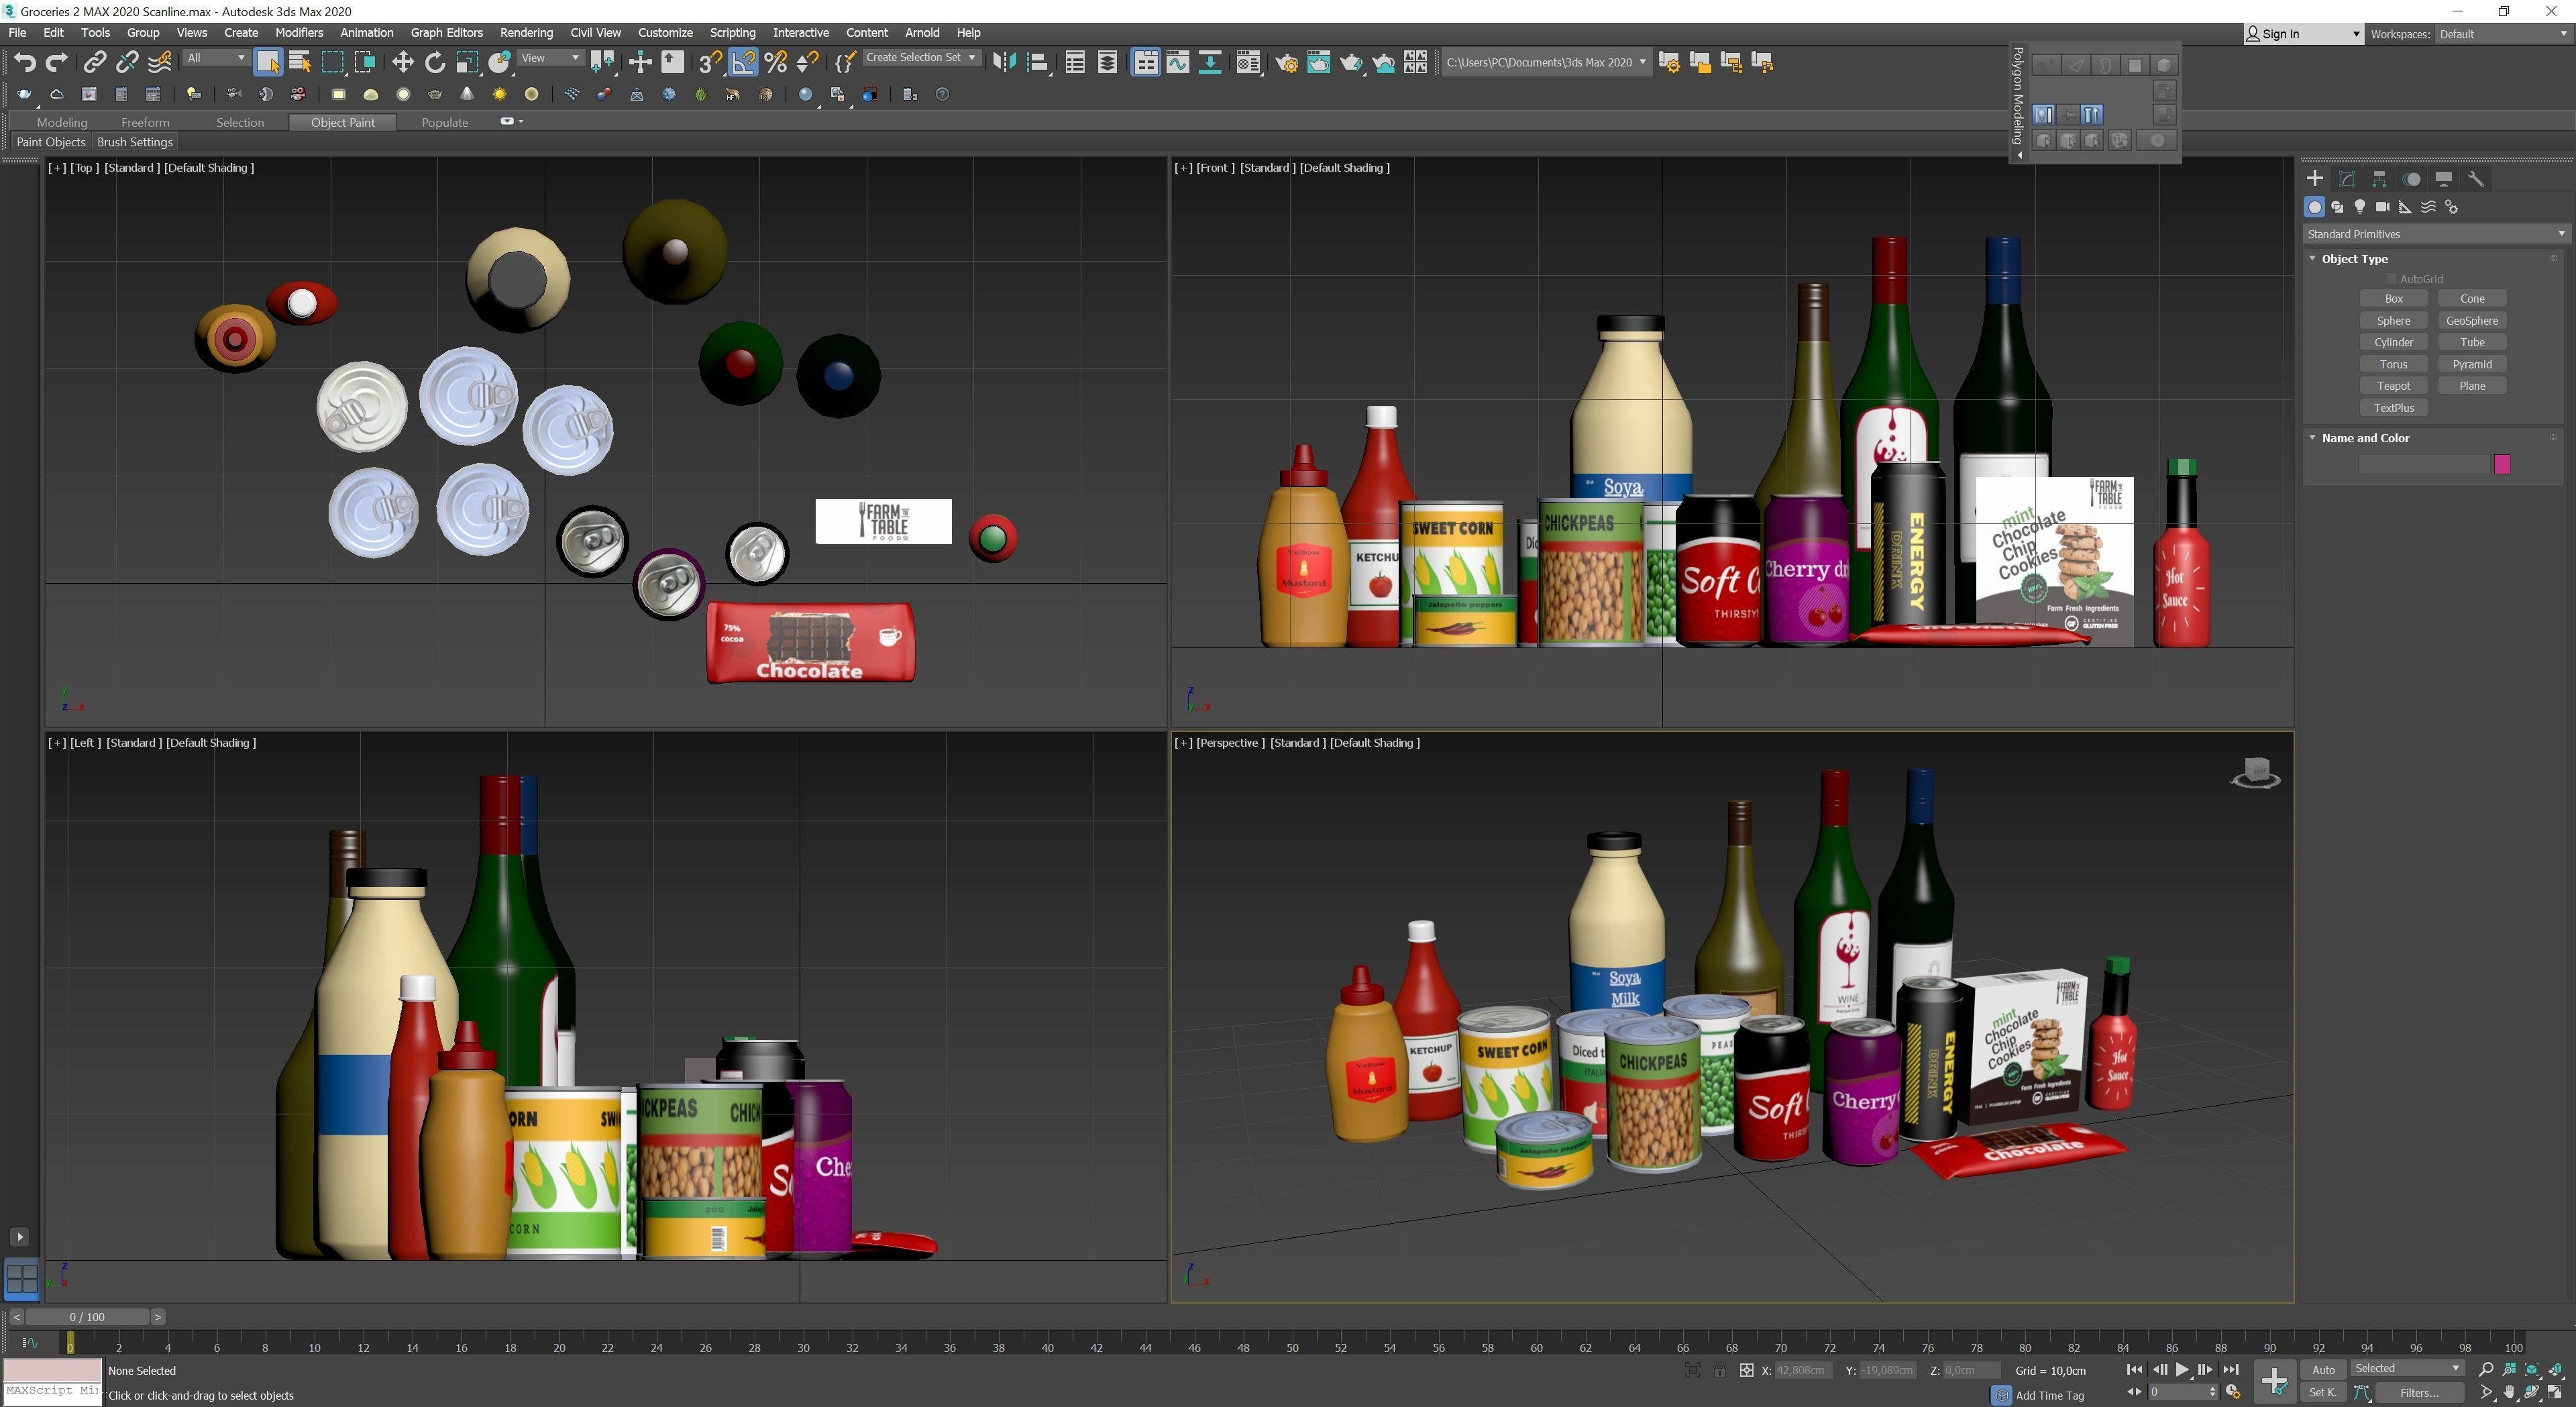
Task: Toggle the Selection Lock padlock
Action: click(1719, 1370)
